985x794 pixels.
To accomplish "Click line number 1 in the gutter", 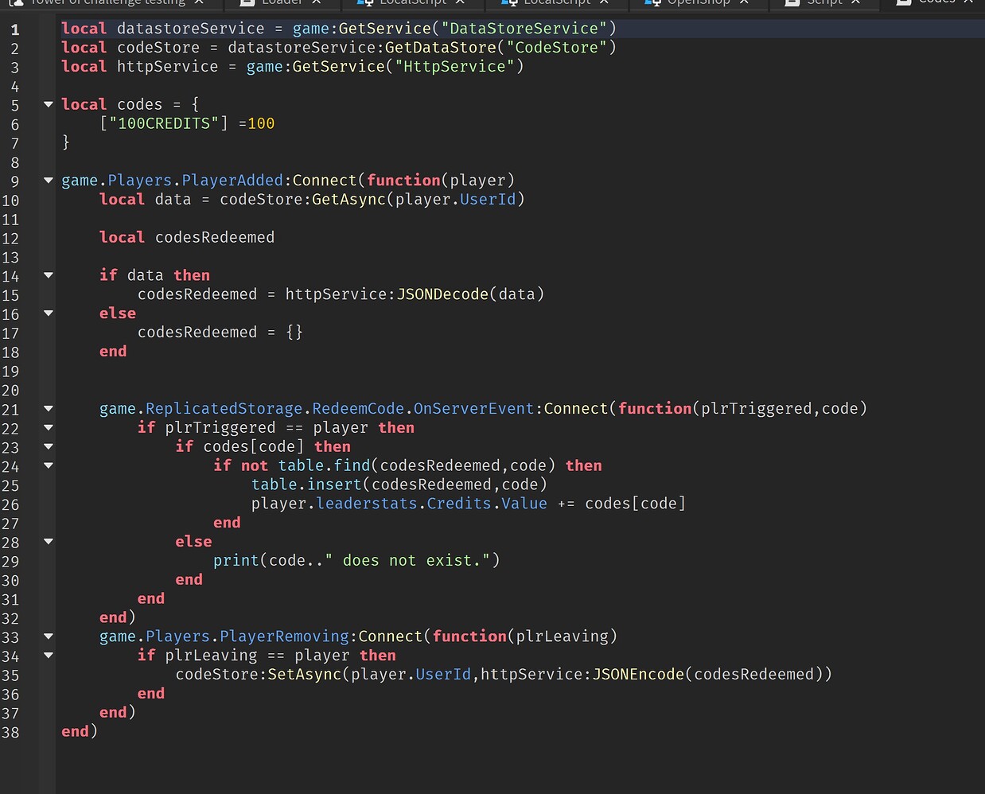I will pos(14,29).
